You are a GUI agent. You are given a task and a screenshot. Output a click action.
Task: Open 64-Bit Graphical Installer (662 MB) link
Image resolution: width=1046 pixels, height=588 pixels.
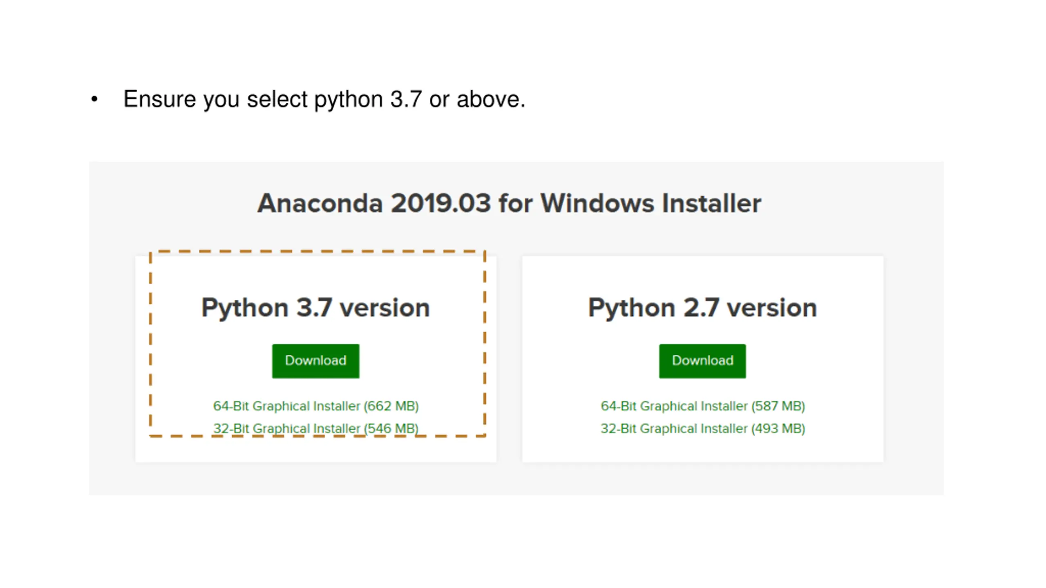[316, 406]
